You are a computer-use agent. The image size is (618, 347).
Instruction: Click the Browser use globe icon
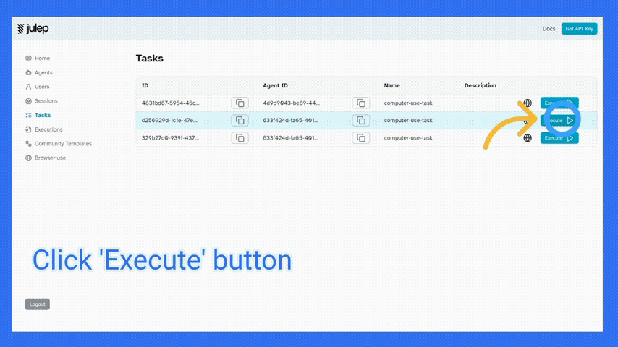click(28, 158)
